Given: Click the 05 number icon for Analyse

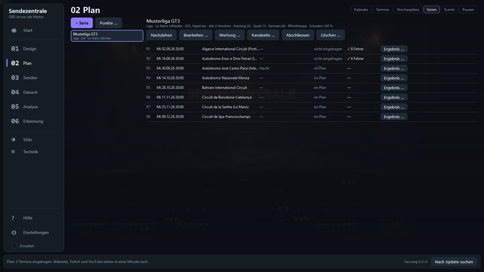Looking at the screenshot, I should [15, 107].
